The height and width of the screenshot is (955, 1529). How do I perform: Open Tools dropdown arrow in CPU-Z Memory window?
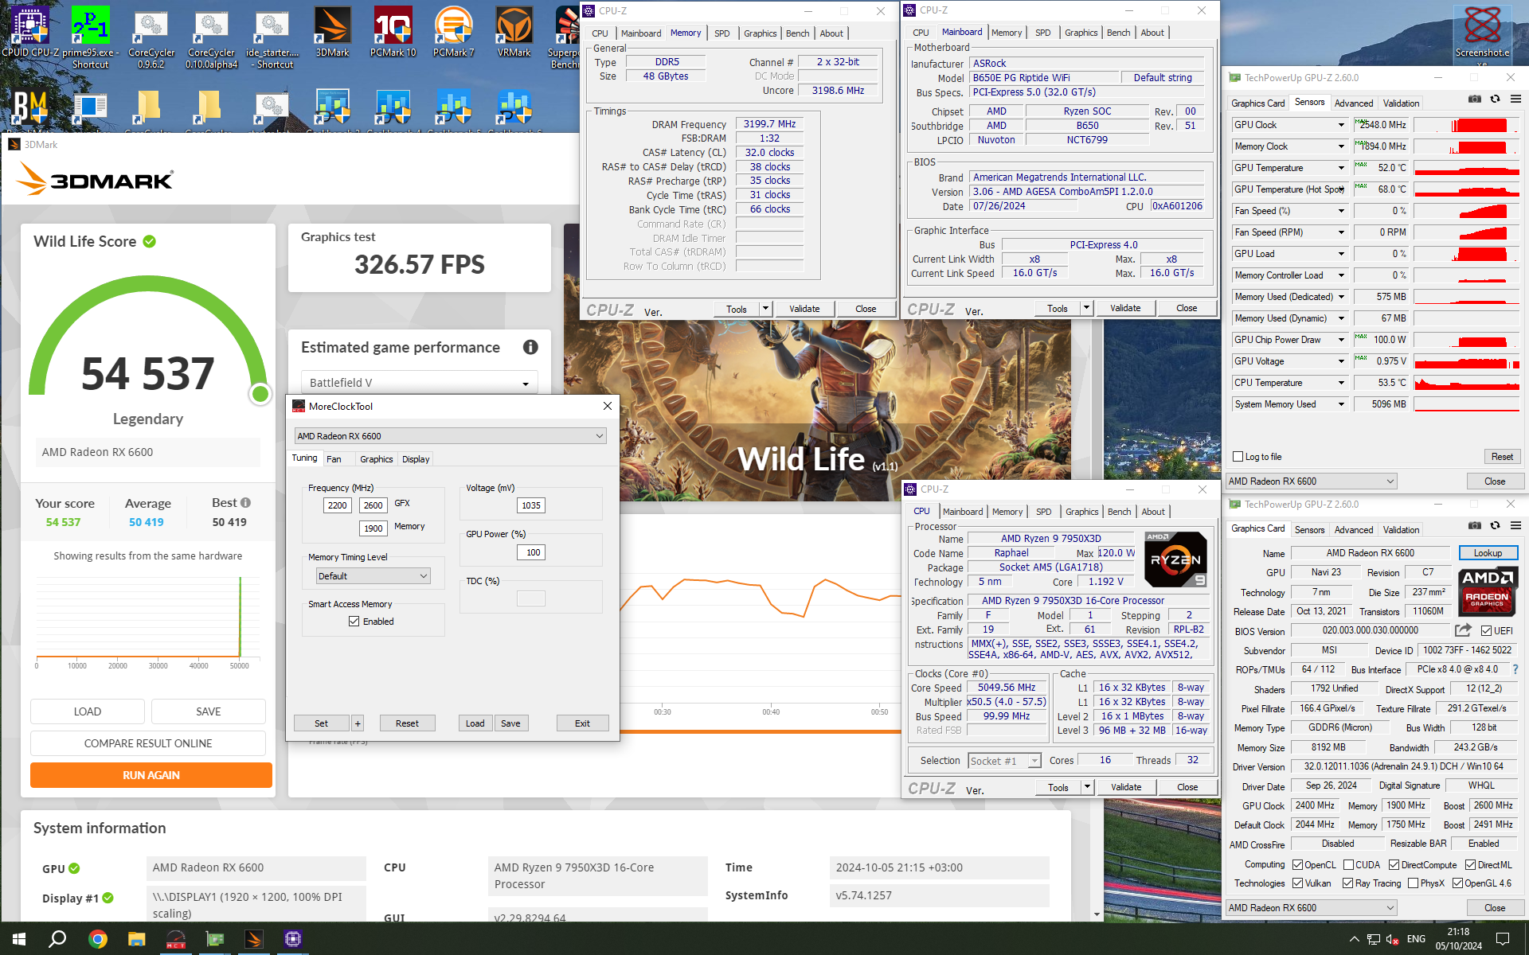[x=765, y=309]
